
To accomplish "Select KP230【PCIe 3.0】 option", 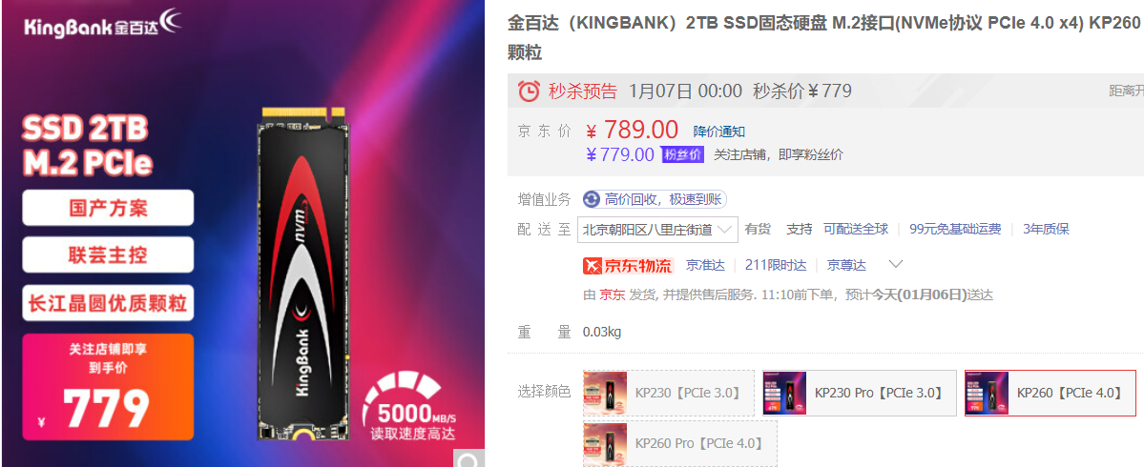I will click(669, 394).
